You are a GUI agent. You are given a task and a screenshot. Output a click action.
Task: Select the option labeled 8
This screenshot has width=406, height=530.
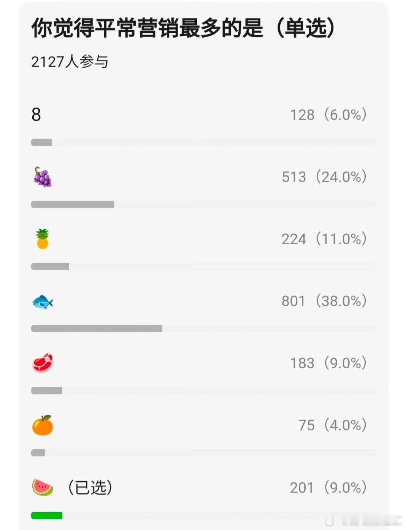click(36, 115)
